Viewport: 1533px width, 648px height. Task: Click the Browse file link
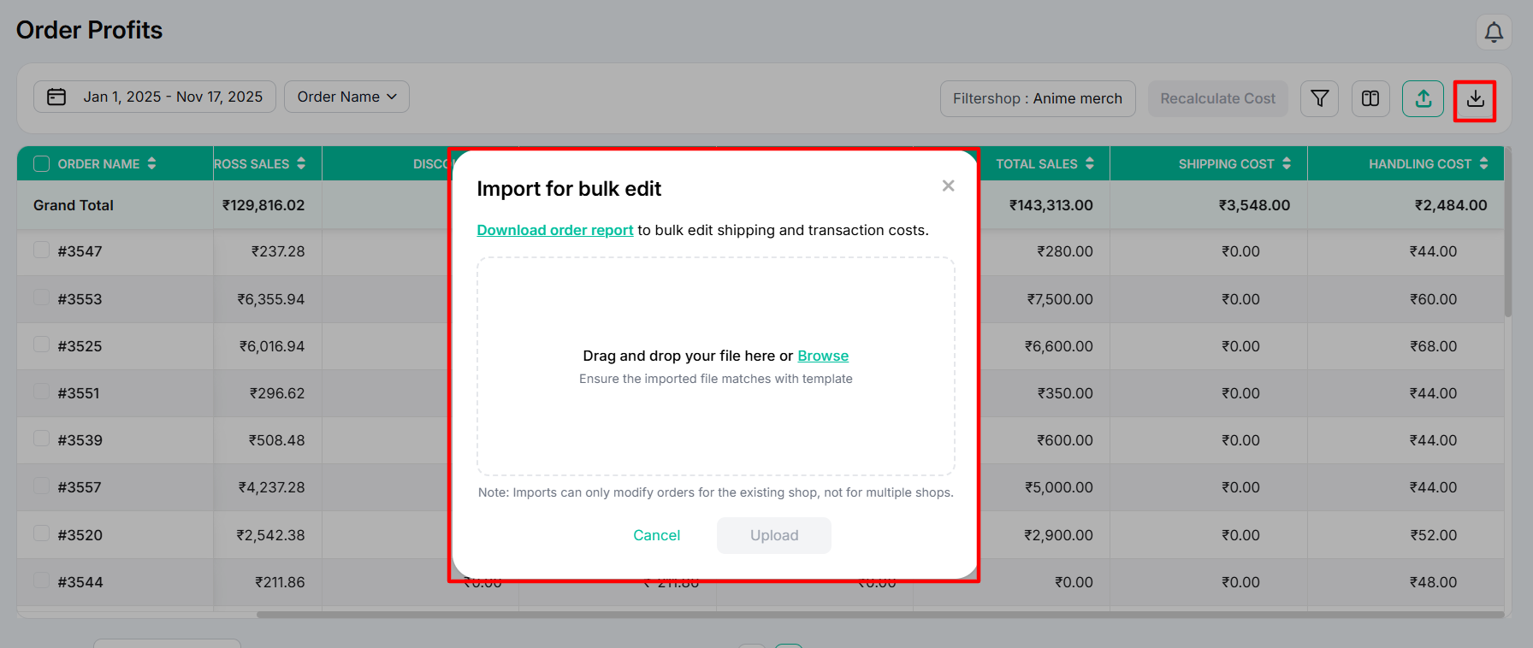822,356
